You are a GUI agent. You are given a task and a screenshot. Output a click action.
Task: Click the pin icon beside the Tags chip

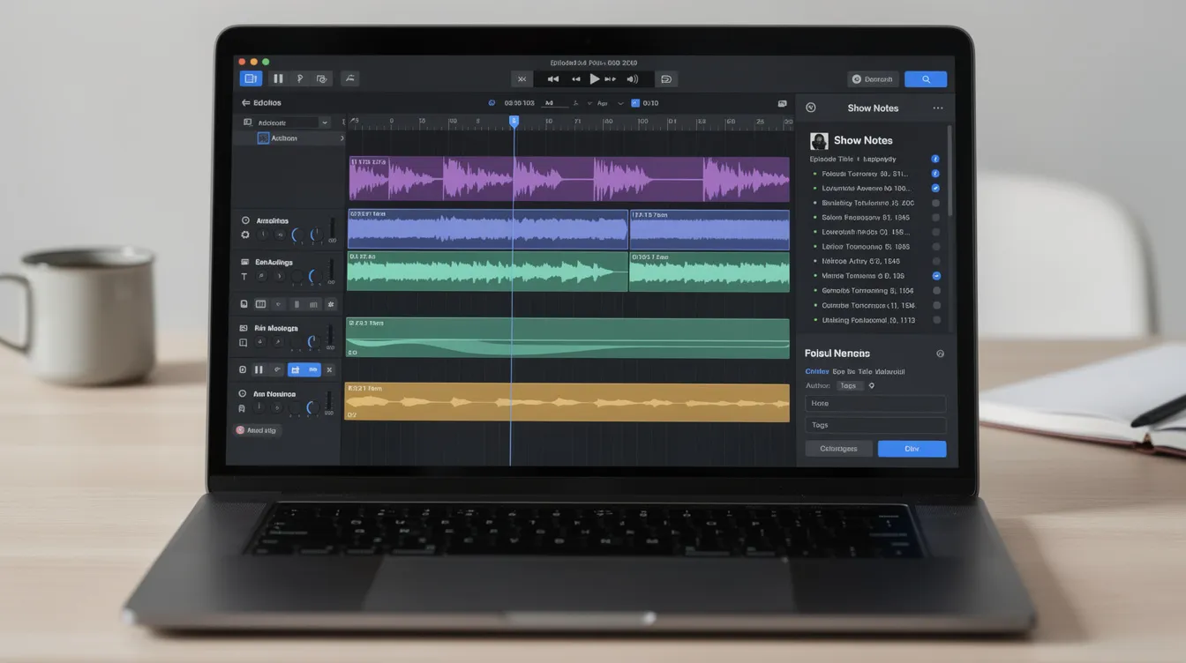871,385
